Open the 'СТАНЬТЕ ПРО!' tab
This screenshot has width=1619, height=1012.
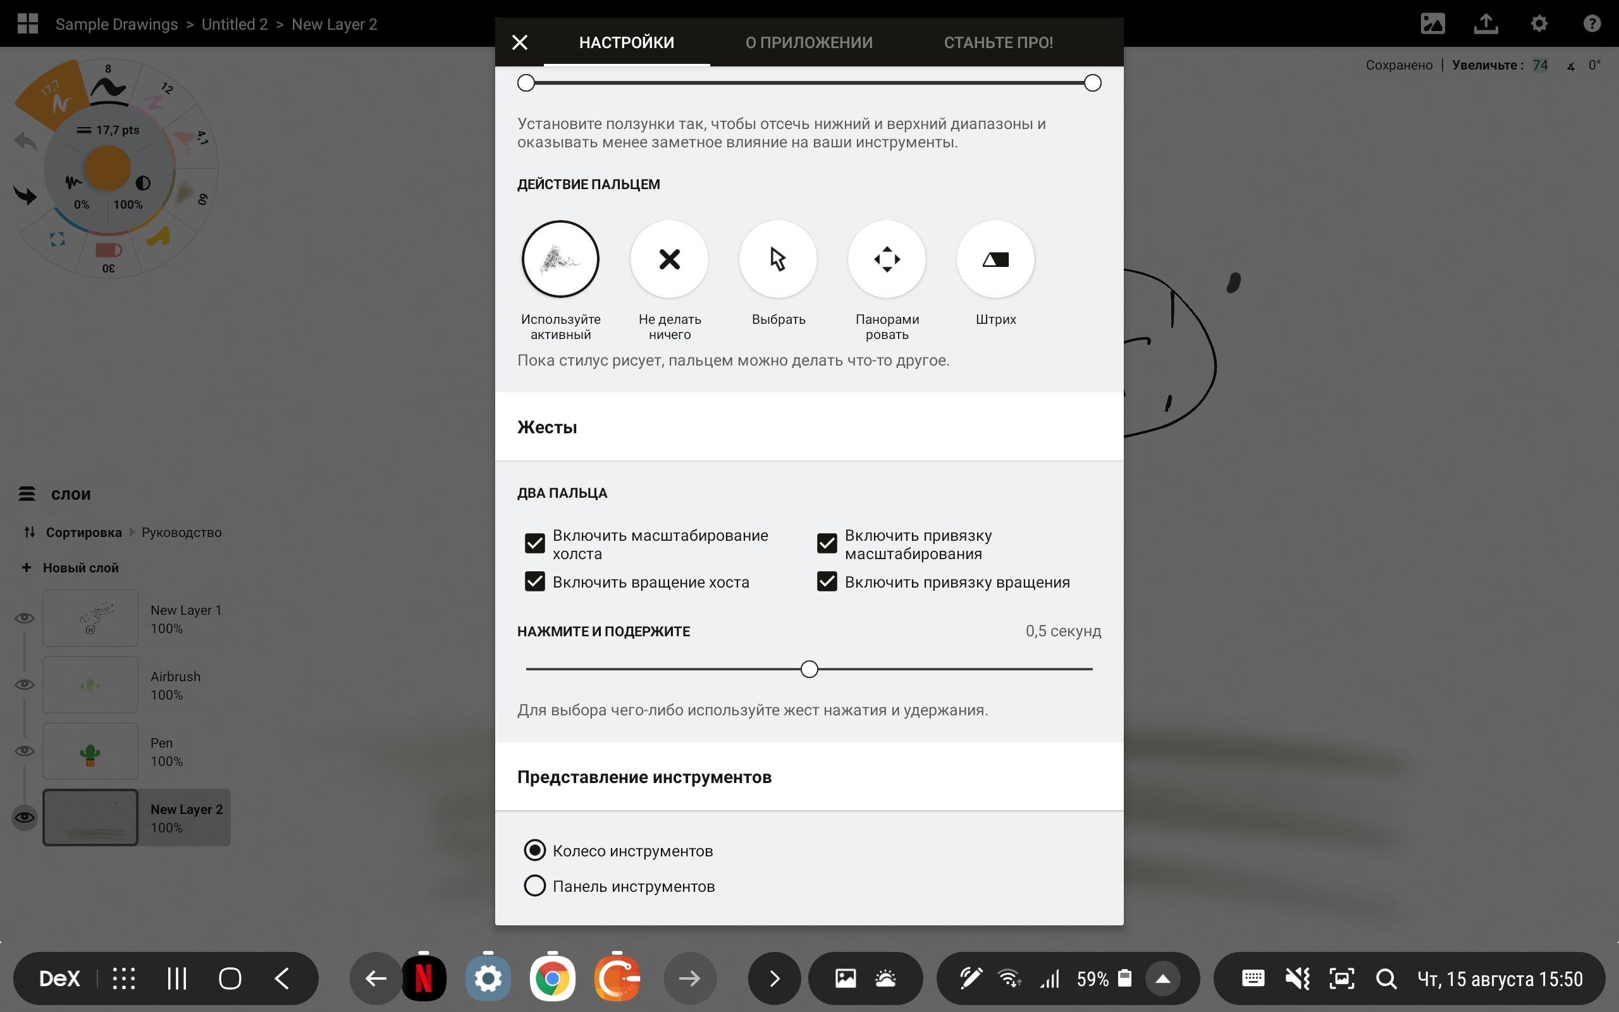click(x=998, y=42)
